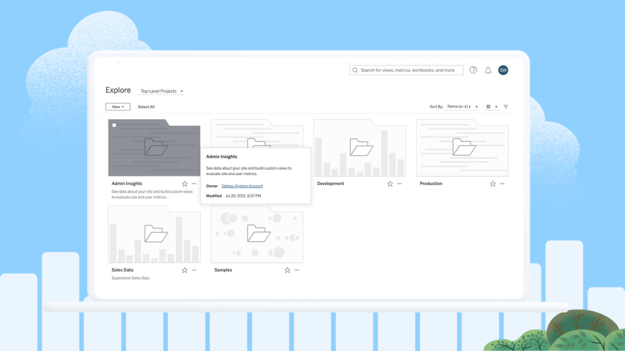Open the Help question-mark icon

(x=473, y=70)
